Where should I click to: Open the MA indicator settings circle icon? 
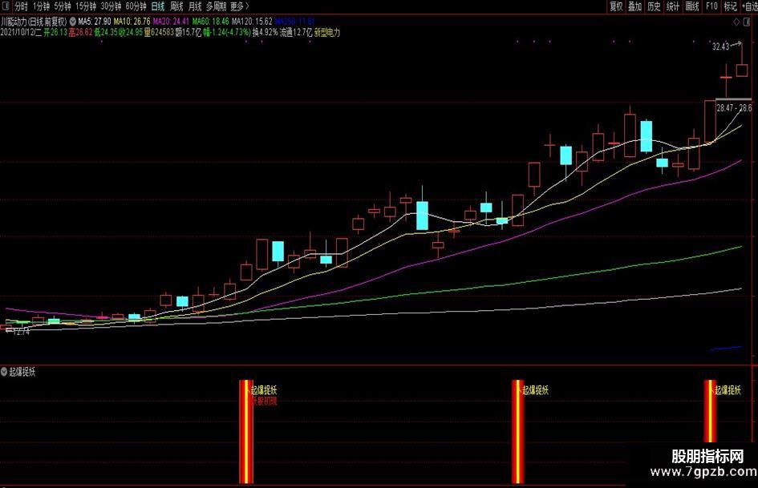pos(73,22)
